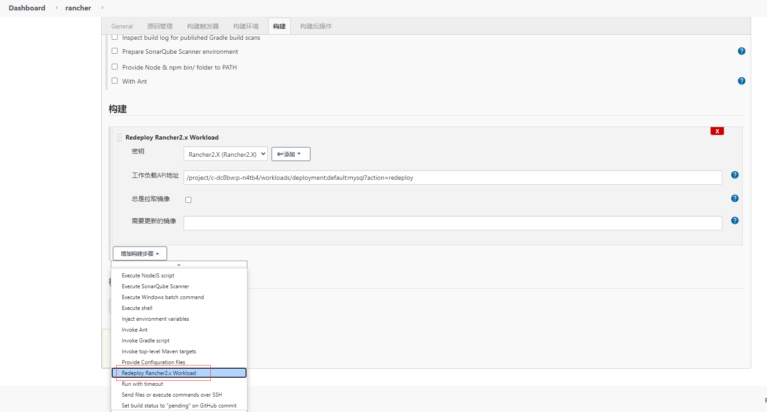The height and width of the screenshot is (412, 767).
Task: Switch to the General tab
Action: coord(122,26)
